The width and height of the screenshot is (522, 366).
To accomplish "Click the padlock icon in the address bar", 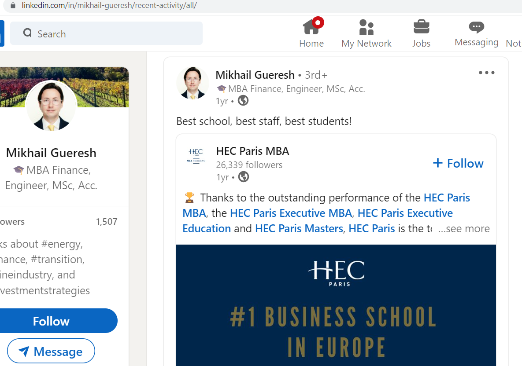I will point(13,5).
